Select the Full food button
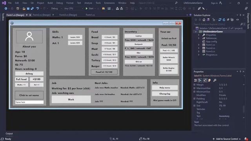 22,79
